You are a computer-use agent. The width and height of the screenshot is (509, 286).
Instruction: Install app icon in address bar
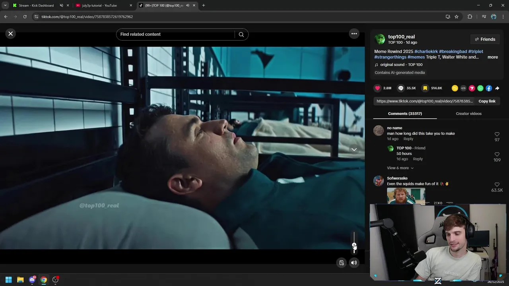click(448, 17)
